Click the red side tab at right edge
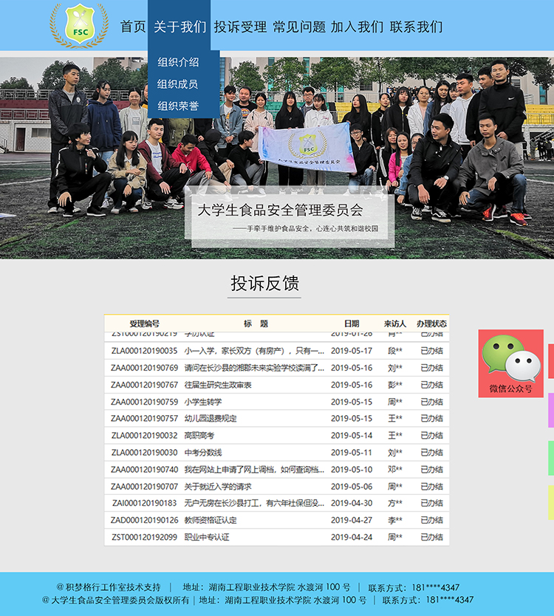The image size is (554, 616). (551, 361)
